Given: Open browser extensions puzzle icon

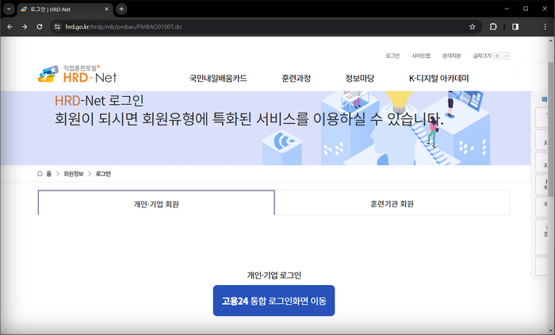Looking at the screenshot, I should click(x=493, y=27).
